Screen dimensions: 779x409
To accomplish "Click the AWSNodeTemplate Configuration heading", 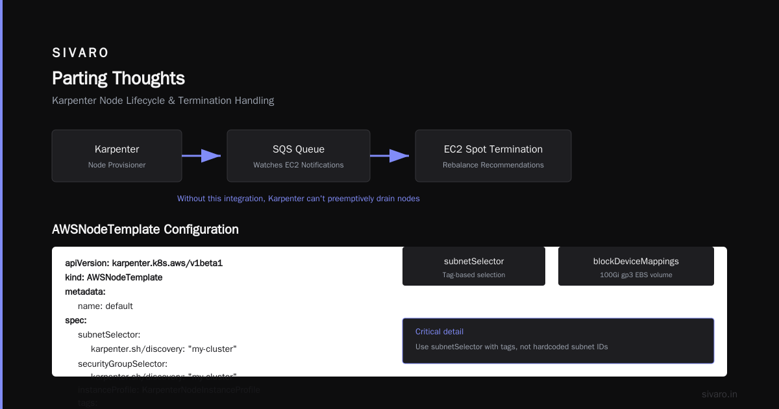I will click(x=145, y=229).
